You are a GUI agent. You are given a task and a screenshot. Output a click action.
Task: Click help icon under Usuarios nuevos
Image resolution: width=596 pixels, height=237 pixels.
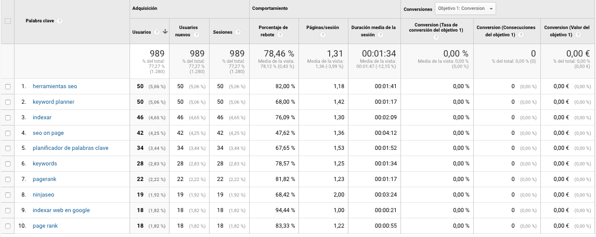[x=197, y=35]
